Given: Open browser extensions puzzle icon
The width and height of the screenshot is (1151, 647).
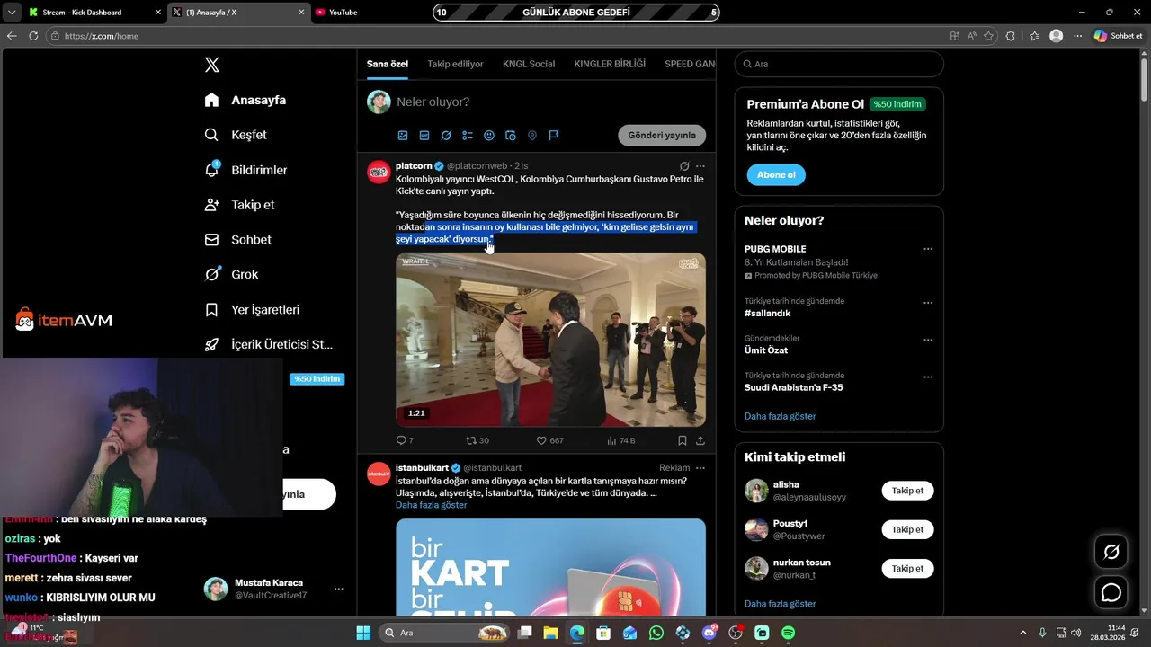Looking at the screenshot, I should click(1011, 36).
